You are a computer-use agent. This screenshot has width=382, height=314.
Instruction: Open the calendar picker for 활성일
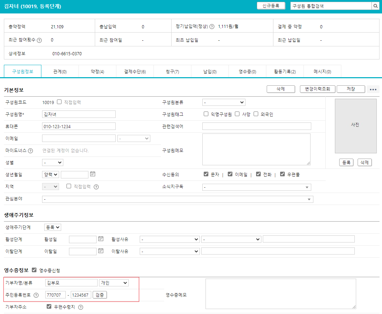101,239
